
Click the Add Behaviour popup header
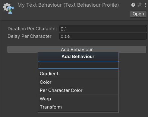tap(78, 57)
